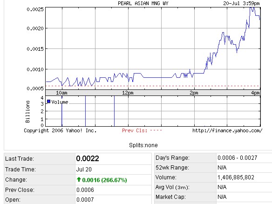Click the Splits:none text
This screenshot has width=272, height=204.
click(143, 145)
